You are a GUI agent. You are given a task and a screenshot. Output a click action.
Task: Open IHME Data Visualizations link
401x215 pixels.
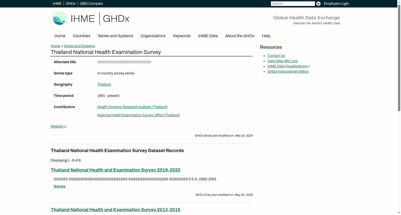click(287, 66)
